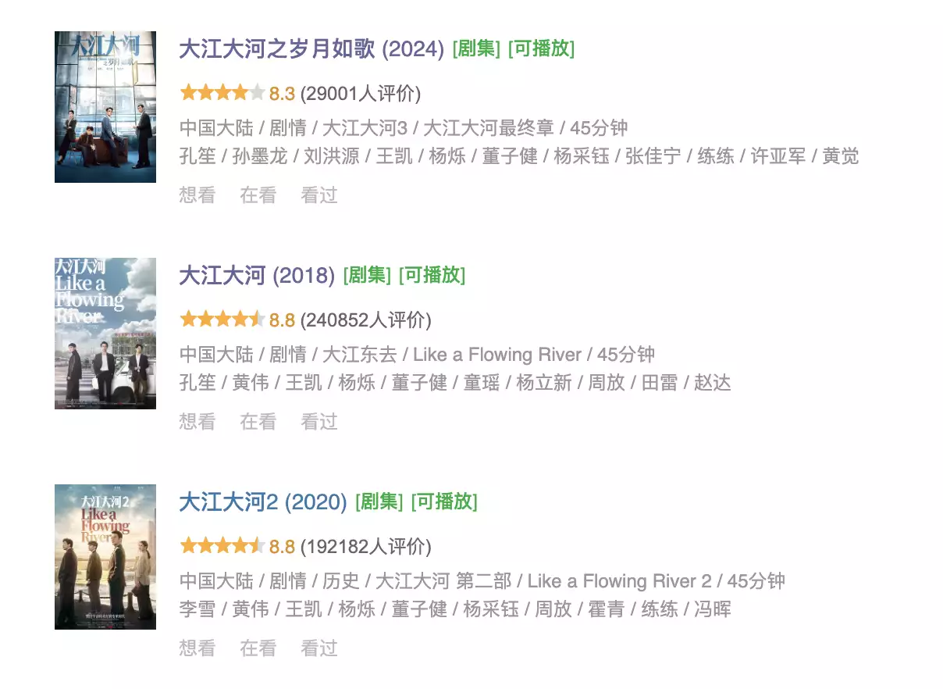Image resolution: width=943 pixels, height=689 pixels.
Task: Click the 可播放 tag for 大江大河2
Action: coord(444,502)
